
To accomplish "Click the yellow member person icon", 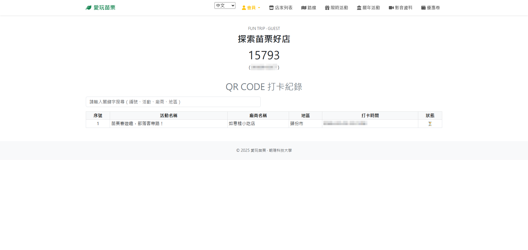I will 243,8.
